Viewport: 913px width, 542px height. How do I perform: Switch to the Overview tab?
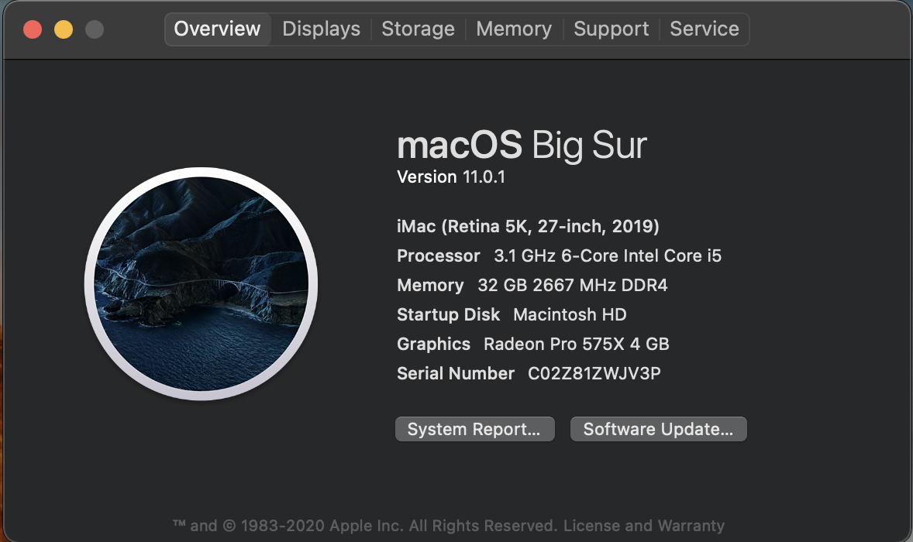[x=217, y=29]
